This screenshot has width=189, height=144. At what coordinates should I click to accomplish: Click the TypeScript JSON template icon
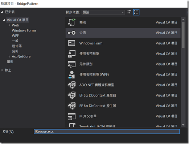[x=72, y=125]
